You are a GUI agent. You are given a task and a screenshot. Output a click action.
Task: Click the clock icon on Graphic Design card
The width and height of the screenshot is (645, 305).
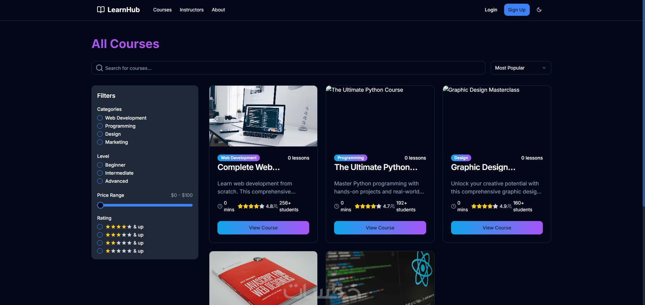(453, 206)
